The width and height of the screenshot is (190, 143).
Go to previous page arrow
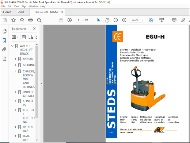pyautogui.click(x=61, y=20)
